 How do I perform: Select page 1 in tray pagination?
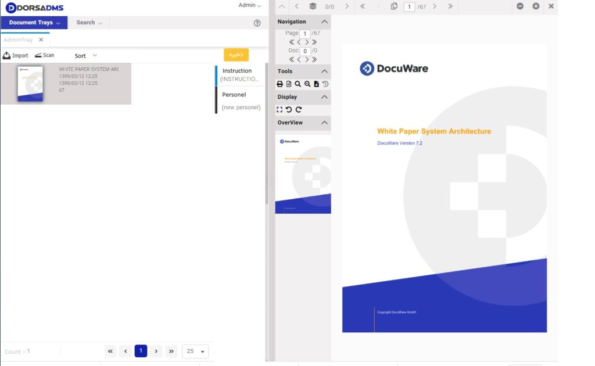pyautogui.click(x=141, y=351)
